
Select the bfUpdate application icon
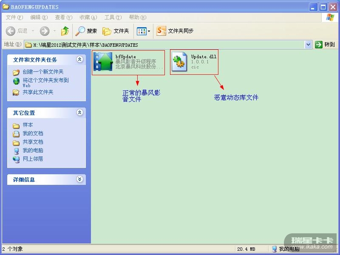(x=103, y=62)
